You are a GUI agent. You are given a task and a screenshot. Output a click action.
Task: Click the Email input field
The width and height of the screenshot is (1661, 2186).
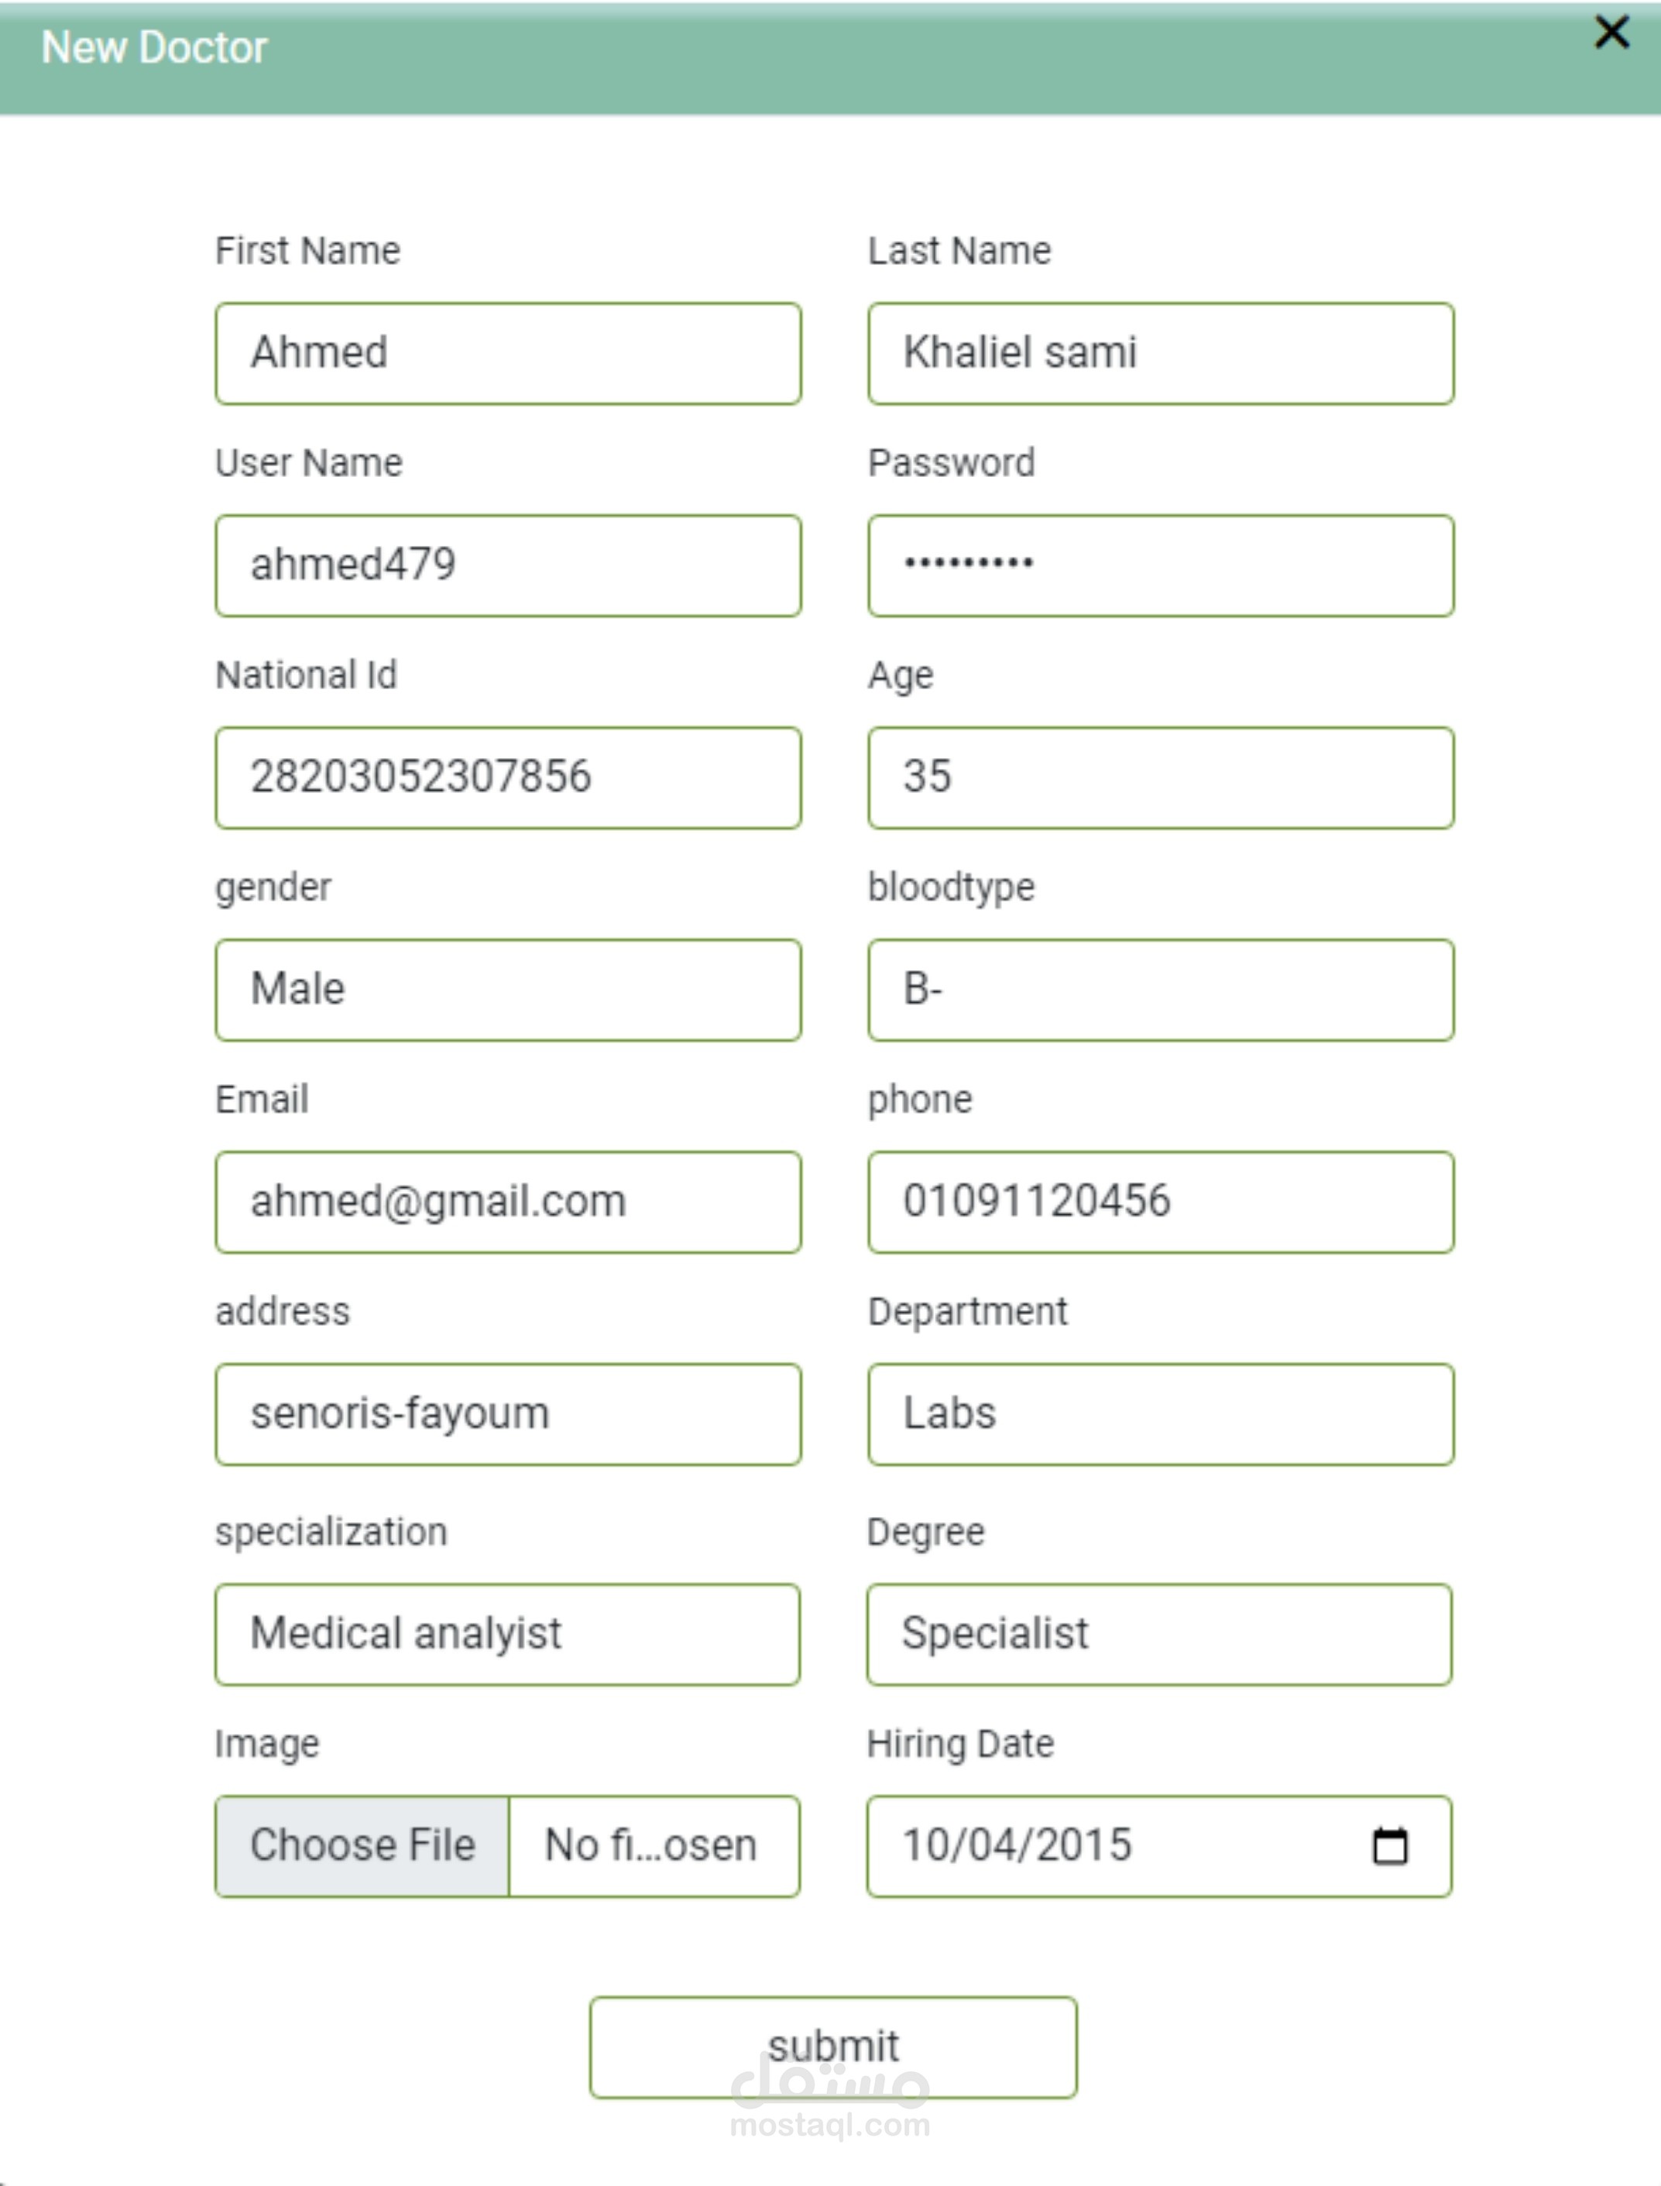coord(508,1203)
